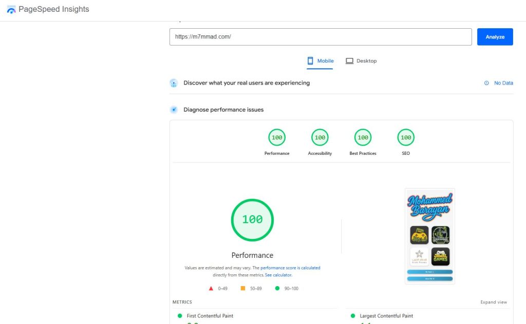Click the Accessibility score circle
Screen dimensions: 526x324
[320, 137]
